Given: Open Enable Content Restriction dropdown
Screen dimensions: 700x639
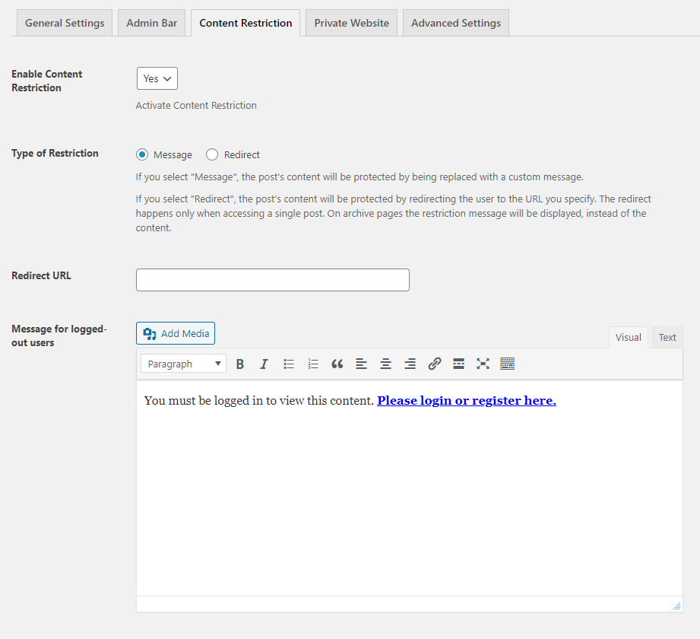Looking at the screenshot, I should [157, 78].
